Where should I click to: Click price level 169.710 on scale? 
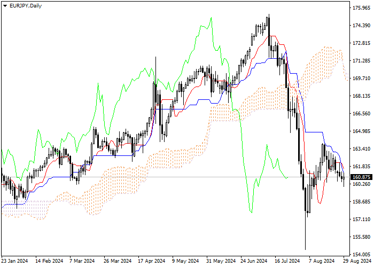[x=361, y=78]
